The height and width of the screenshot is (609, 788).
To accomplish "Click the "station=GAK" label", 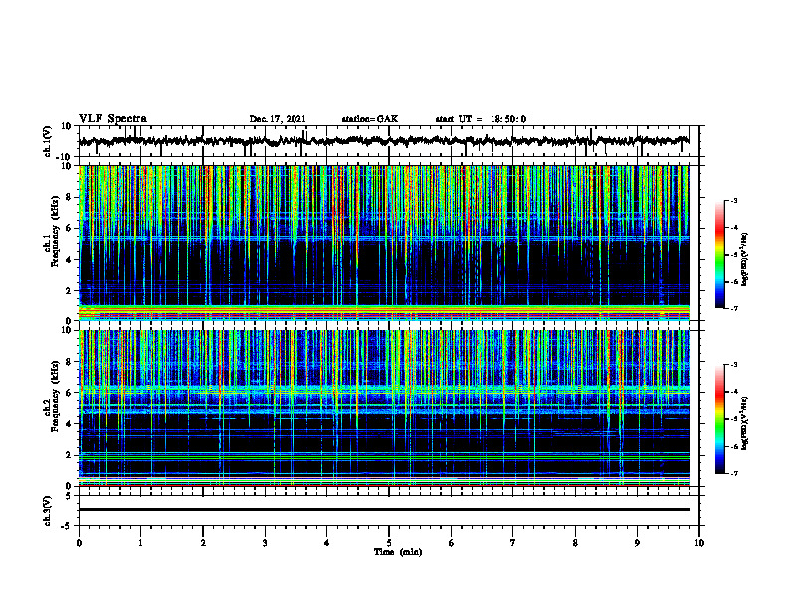I will (370, 119).
